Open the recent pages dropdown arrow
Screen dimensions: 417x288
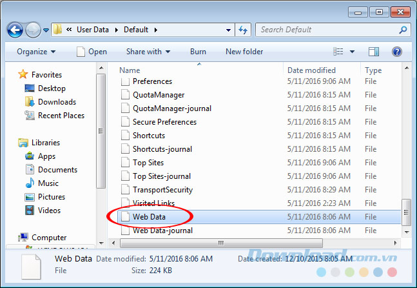pyautogui.click(x=46, y=30)
